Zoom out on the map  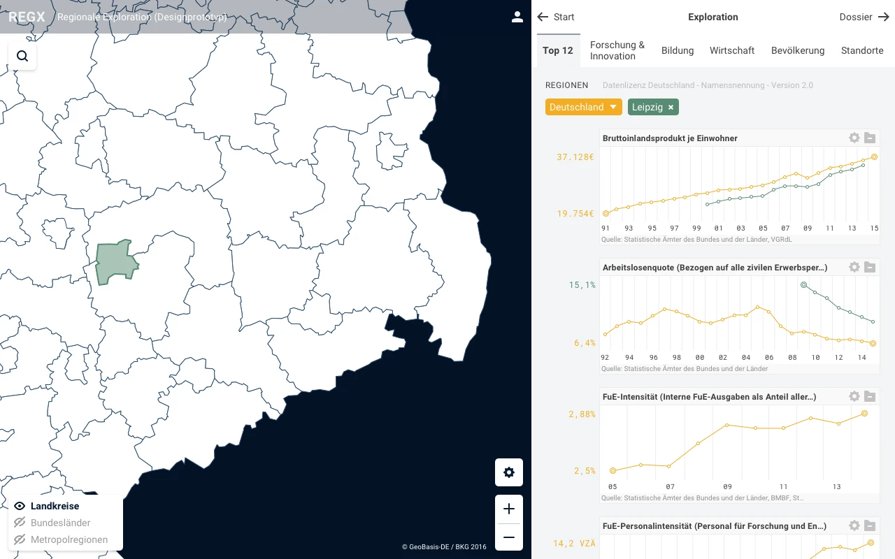(x=509, y=537)
